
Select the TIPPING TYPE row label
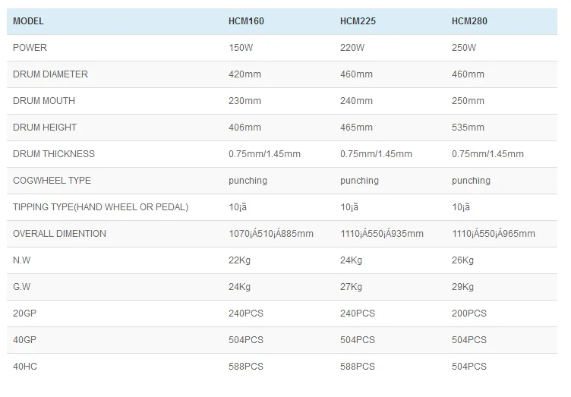click(x=100, y=207)
